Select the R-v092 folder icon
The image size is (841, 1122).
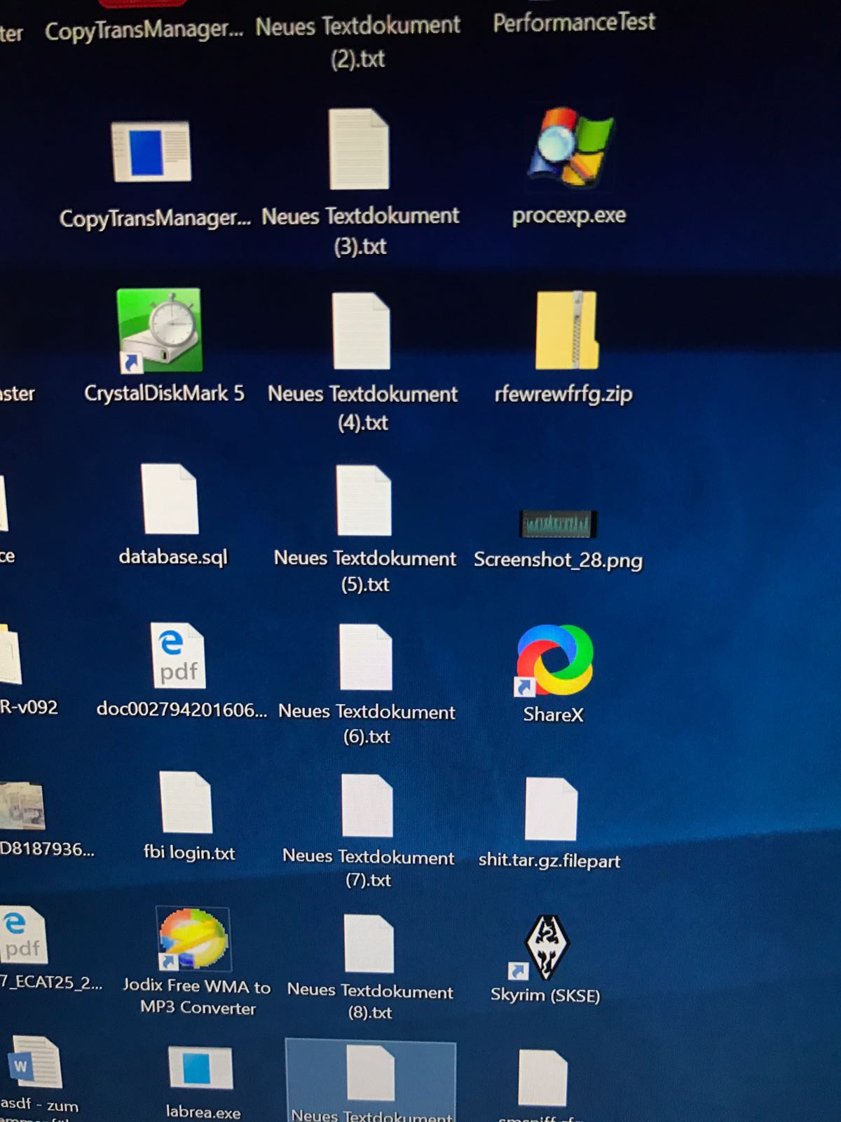point(11,654)
